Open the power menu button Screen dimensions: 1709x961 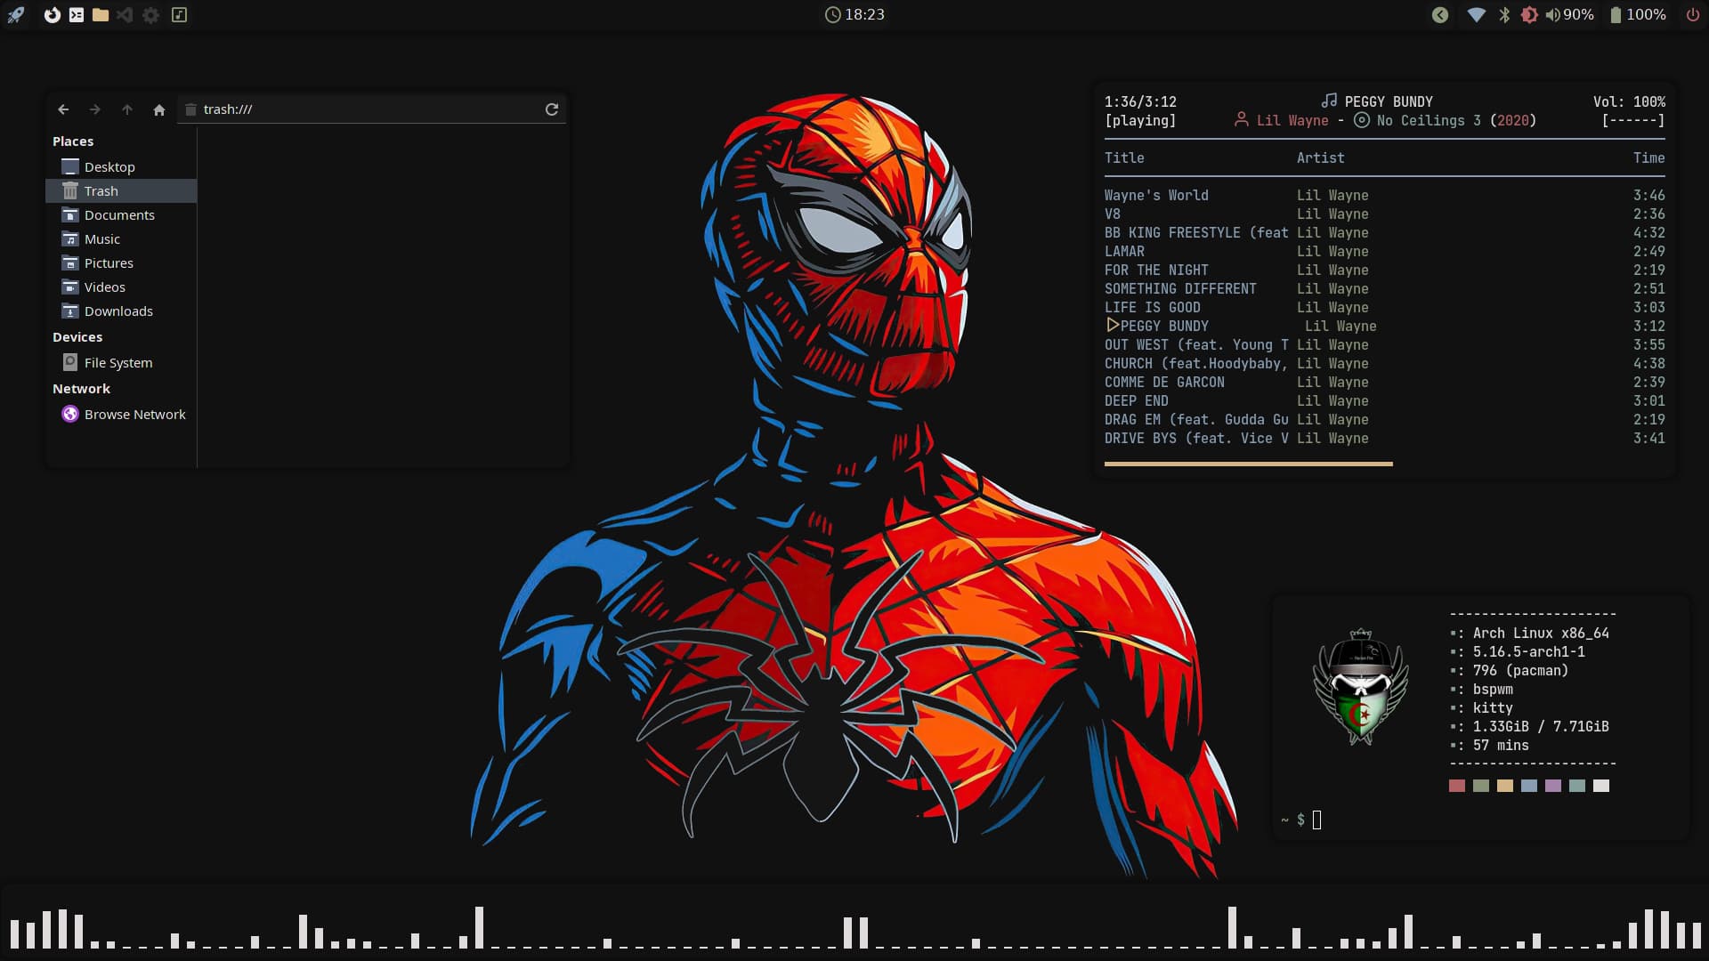pyautogui.click(x=1692, y=15)
